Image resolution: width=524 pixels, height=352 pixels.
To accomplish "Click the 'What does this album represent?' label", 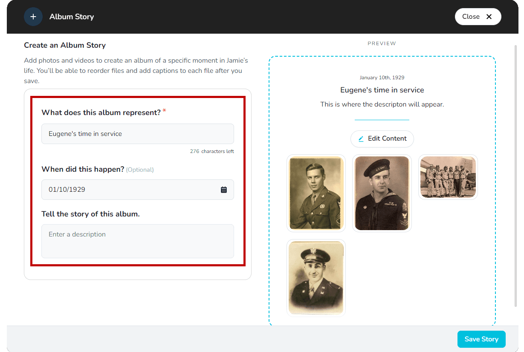I will pos(101,113).
